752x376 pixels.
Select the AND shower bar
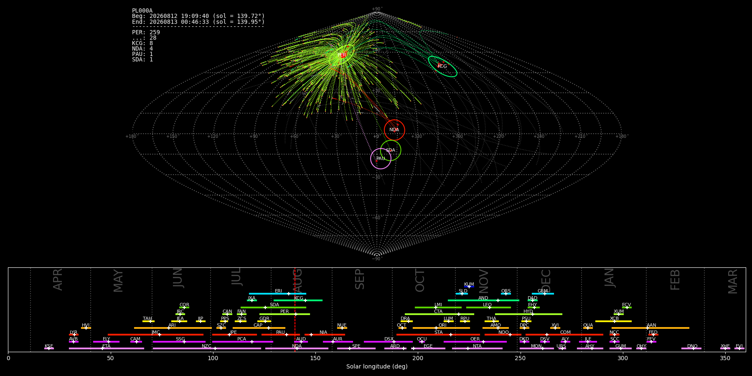483,300
